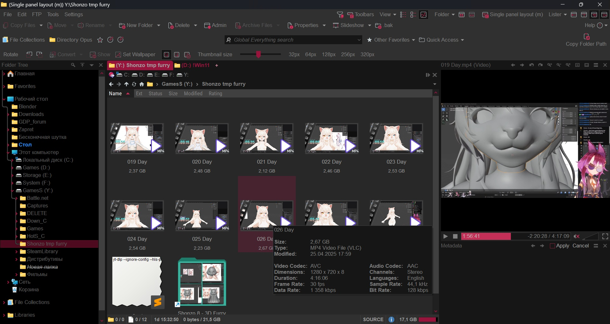Open the Tools menu
The image size is (610, 324).
point(53,15)
